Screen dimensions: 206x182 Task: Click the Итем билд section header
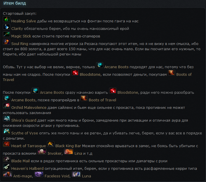pos(15,3)
